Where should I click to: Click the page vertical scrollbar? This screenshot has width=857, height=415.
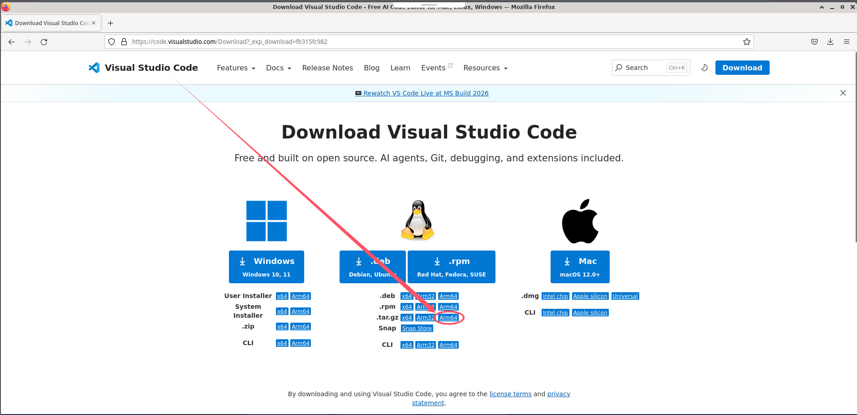[855, 148]
